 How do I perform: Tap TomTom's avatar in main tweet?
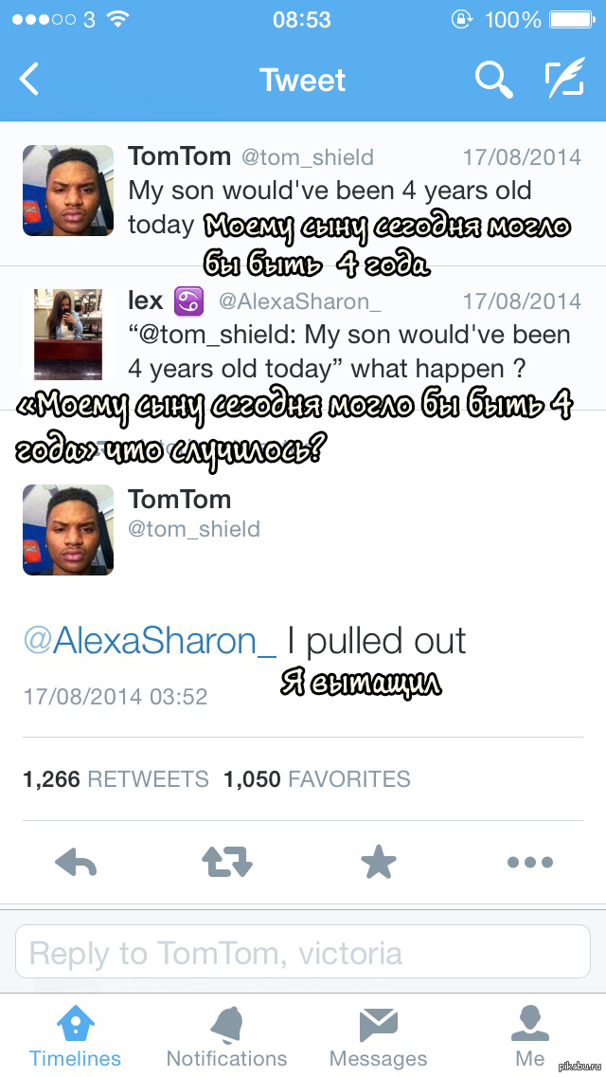(x=68, y=530)
